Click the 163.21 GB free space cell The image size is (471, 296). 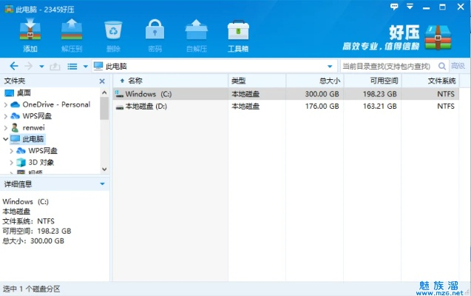click(x=380, y=106)
